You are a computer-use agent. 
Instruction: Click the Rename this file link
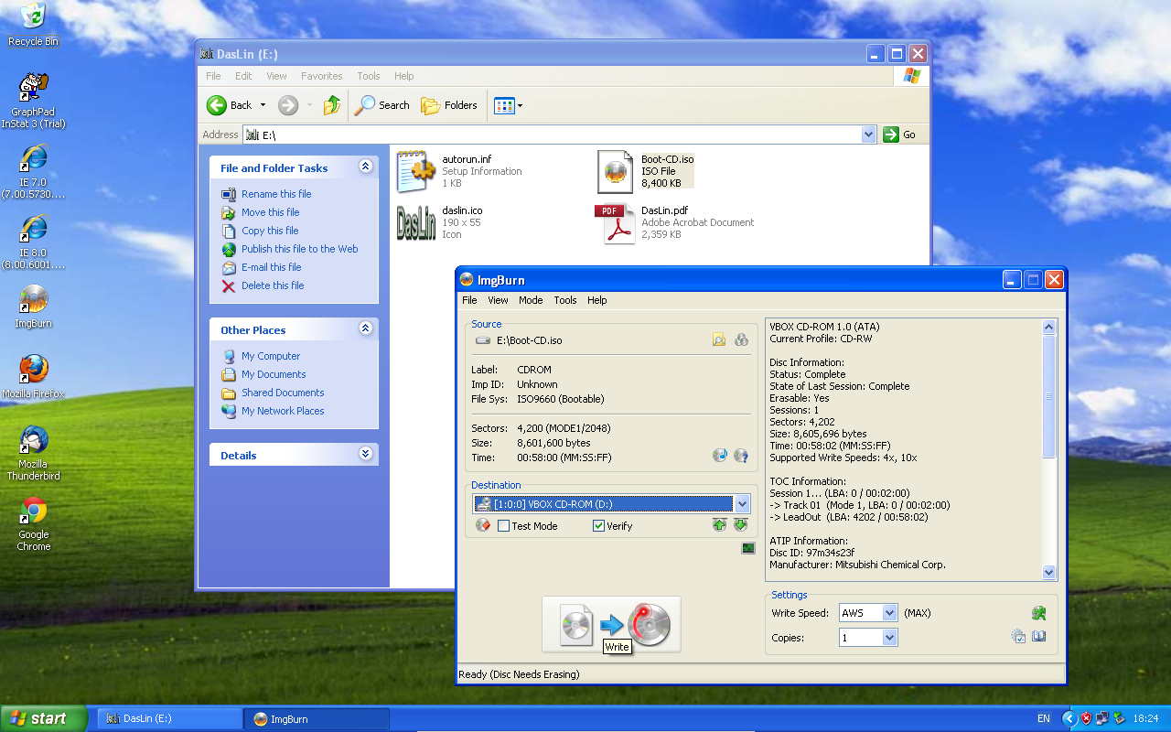[x=276, y=194]
